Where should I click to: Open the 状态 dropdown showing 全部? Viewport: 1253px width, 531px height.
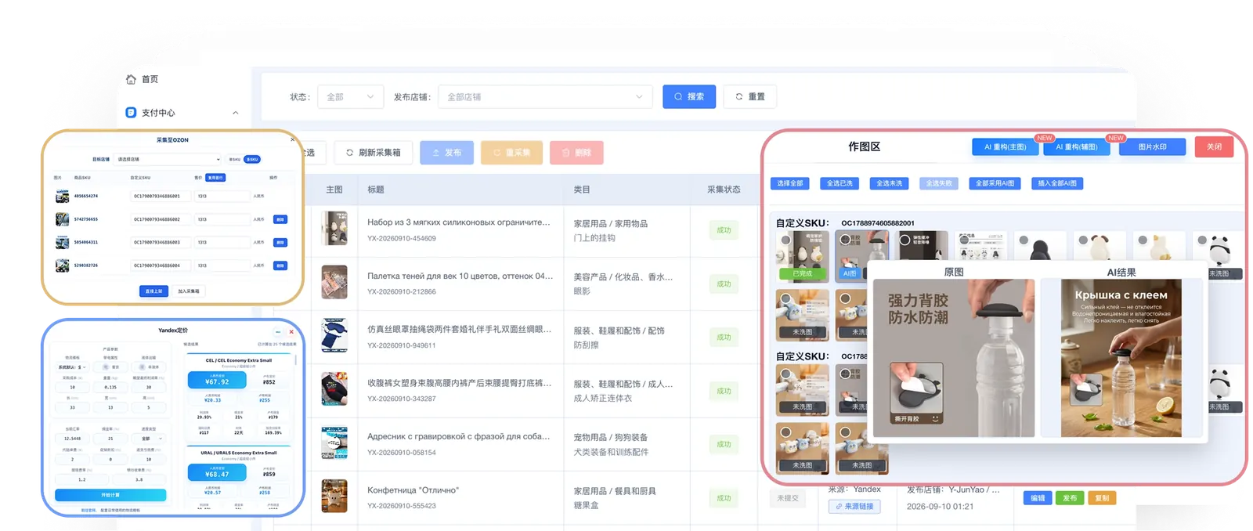350,97
